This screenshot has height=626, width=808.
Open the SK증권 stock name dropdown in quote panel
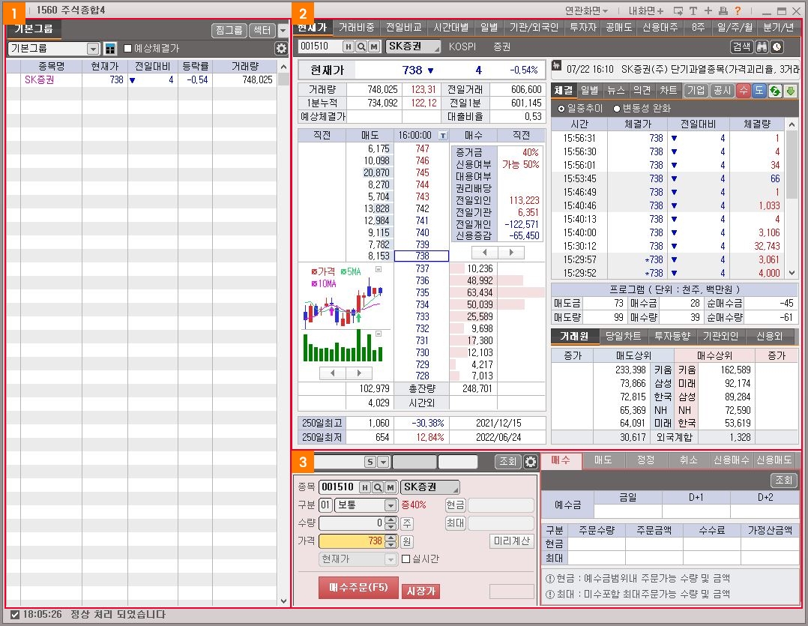(413, 47)
